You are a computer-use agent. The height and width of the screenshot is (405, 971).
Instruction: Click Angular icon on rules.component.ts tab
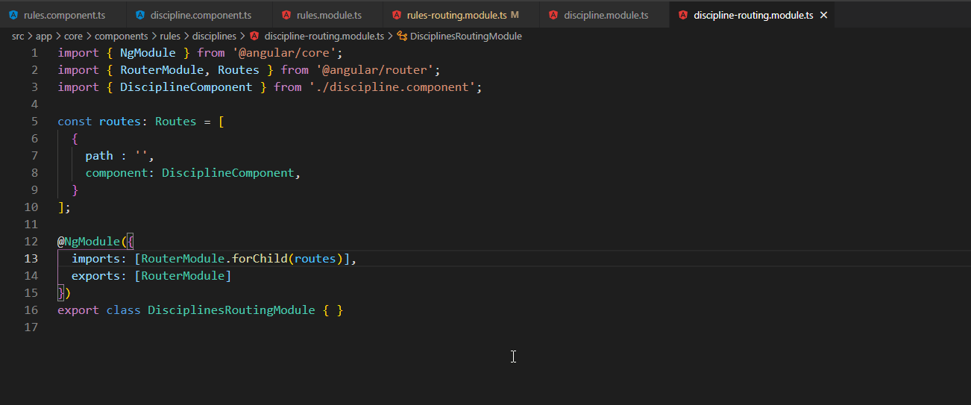tap(13, 15)
